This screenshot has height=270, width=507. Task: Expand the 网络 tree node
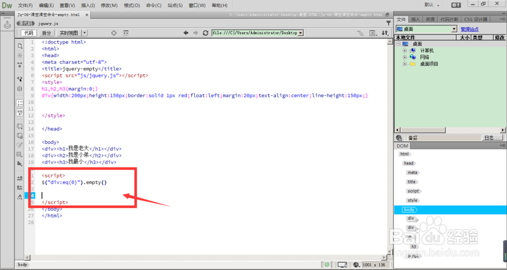tap(405, 57)
